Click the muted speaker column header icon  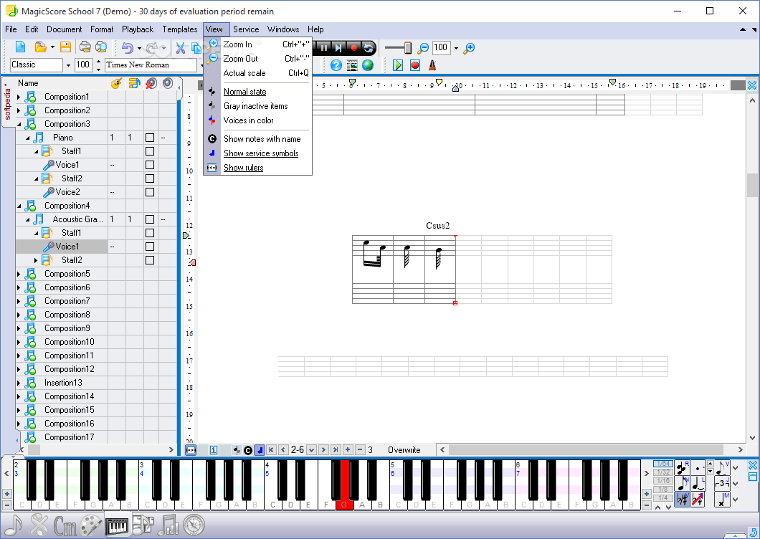(151, 83)
